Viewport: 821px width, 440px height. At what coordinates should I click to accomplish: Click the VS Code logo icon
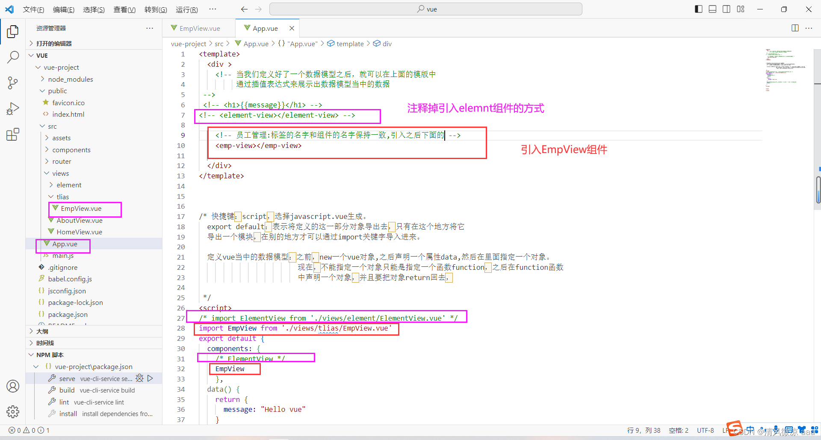point(9,9)
